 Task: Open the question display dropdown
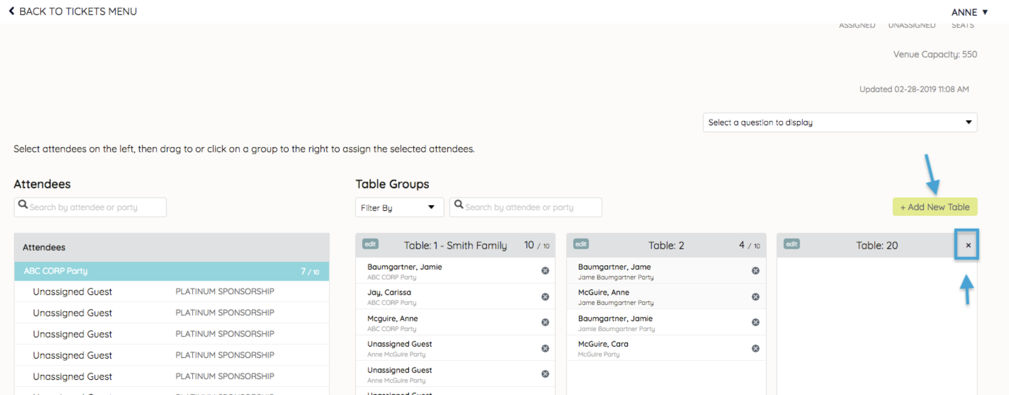click(840, 122)
